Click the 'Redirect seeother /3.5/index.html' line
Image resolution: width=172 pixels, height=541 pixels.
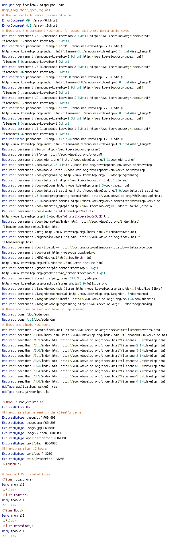84,376
